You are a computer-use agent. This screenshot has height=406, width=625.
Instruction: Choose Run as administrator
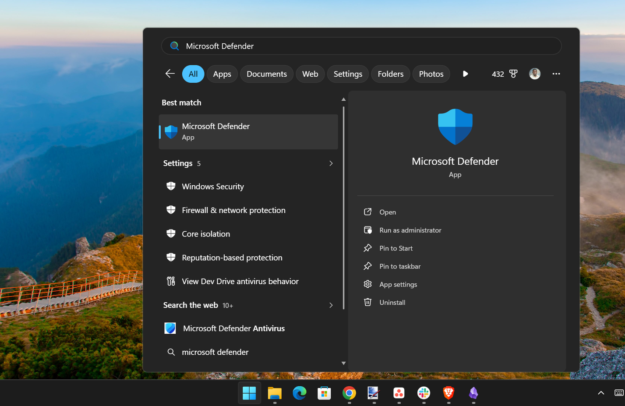(x=410, y=230)
